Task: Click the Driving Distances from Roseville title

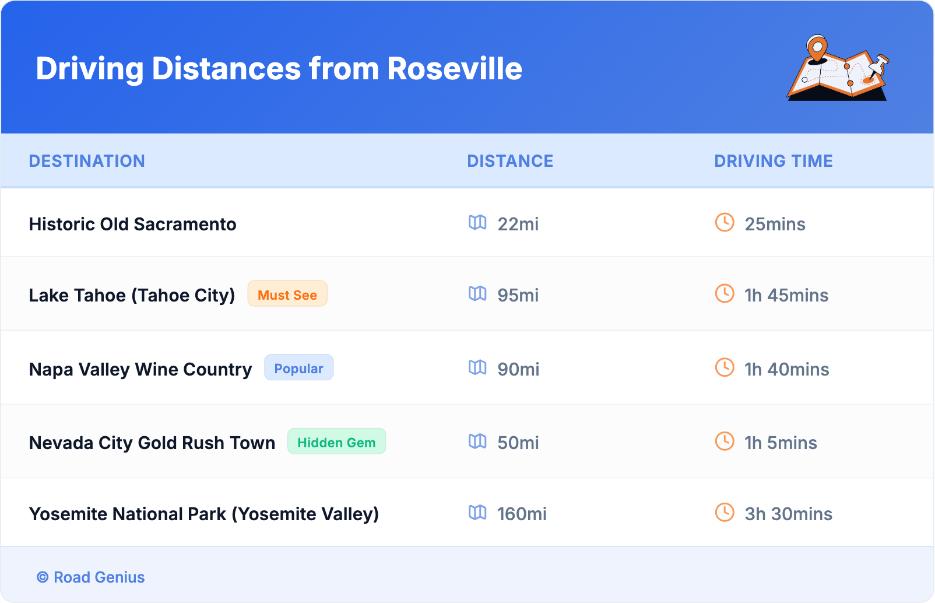Action: click(x=279, y=69)
